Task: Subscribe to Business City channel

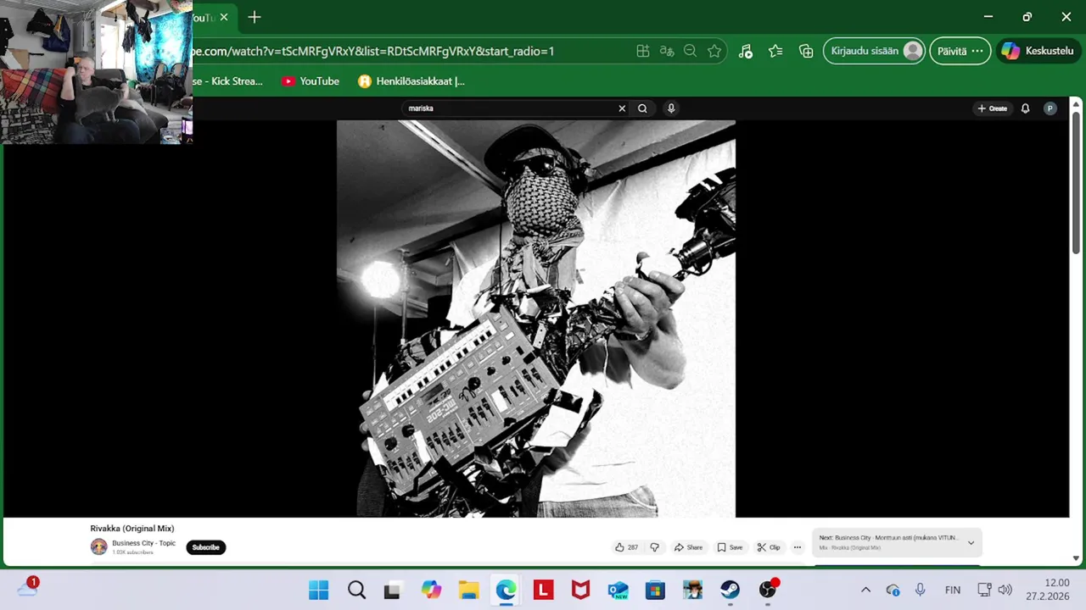Action: (206, 547)
